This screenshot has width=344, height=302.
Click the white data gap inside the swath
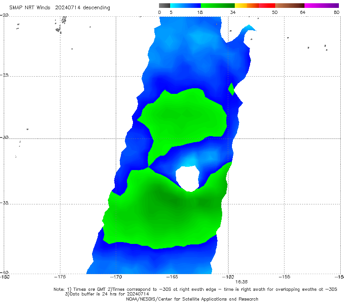pos(188,178)
